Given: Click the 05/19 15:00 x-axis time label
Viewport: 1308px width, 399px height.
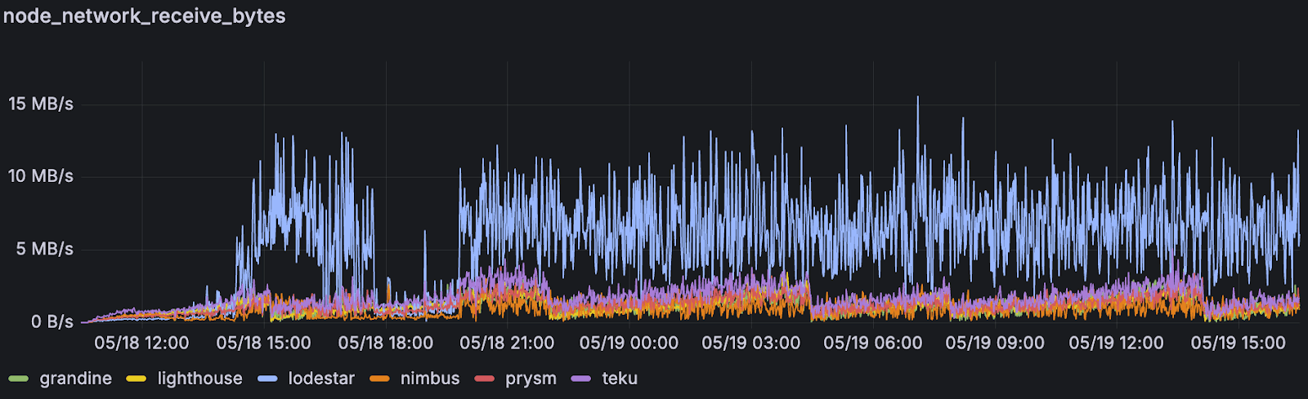Looking at the screenshot, I should pyautogui.click(x=1238, y=343).
